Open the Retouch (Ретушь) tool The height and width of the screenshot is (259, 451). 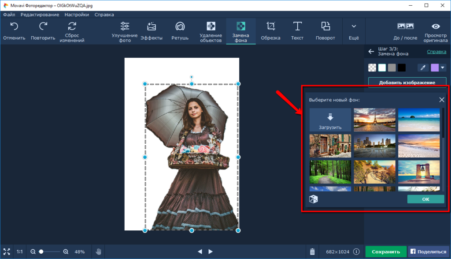pyautogui.click(x=180, y=31)
